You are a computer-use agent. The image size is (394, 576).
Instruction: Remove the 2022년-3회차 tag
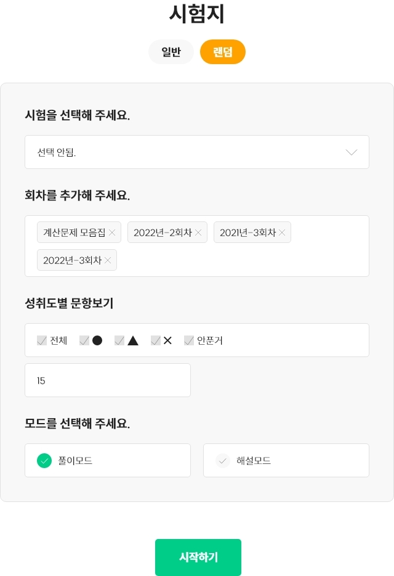[x=108, y=260]
